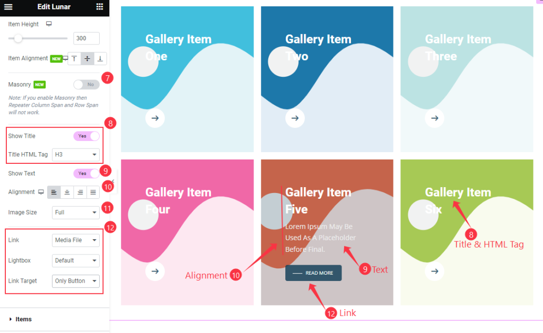Screen dimensions: 543x333
Task: Open the Link Target dropdown
Action: (75, 281)
